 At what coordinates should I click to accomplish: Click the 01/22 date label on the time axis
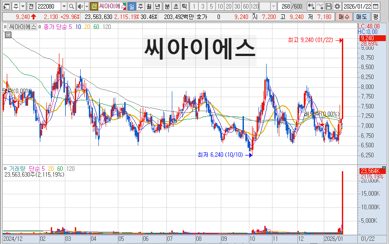[x=368, y=239]
